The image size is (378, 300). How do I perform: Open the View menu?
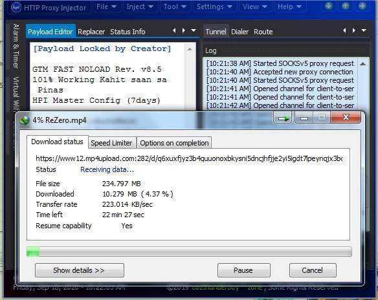tap(255, 6)
